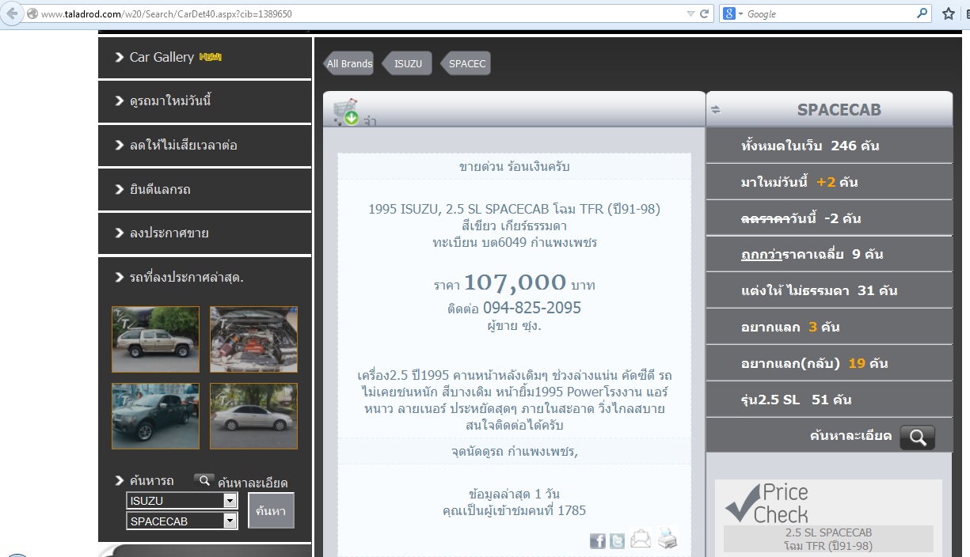Image resolution: width=970 pixels, height=557 pixels.
Task: Click the reload page icon in address bar
Action: pos(703,13)
